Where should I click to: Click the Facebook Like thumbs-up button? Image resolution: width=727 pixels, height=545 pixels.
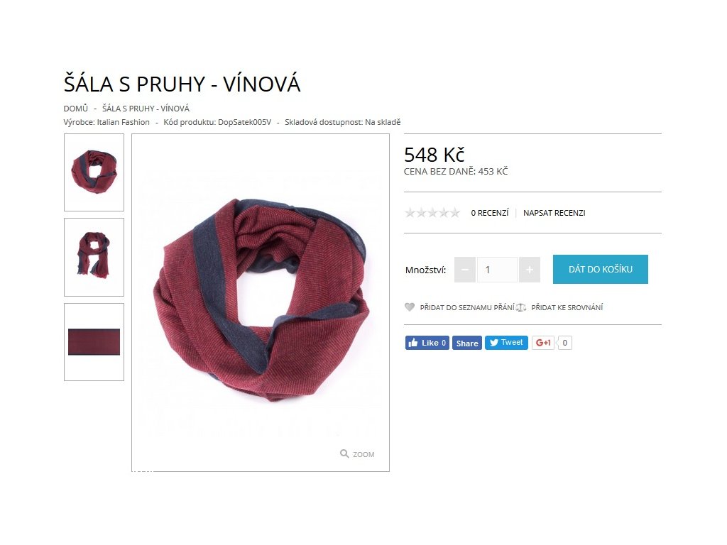click(427, 343)
